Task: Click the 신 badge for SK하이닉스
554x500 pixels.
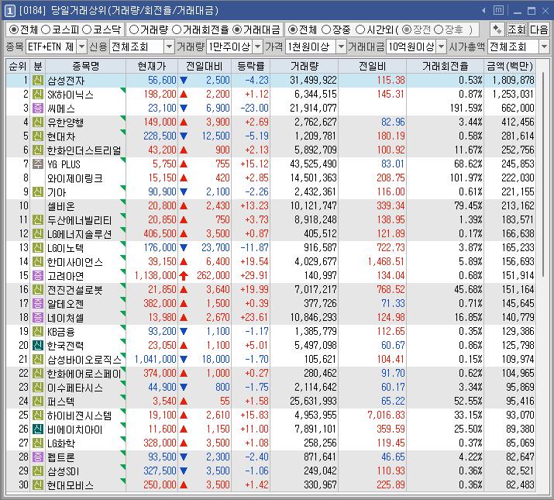Action: pos(38,95)
